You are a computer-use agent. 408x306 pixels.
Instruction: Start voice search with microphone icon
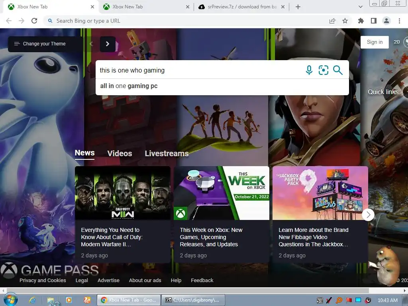pyautogui.click(x=309, y=70)
